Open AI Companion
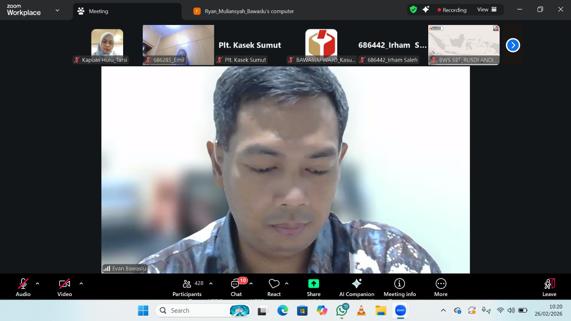 (357, 287)
